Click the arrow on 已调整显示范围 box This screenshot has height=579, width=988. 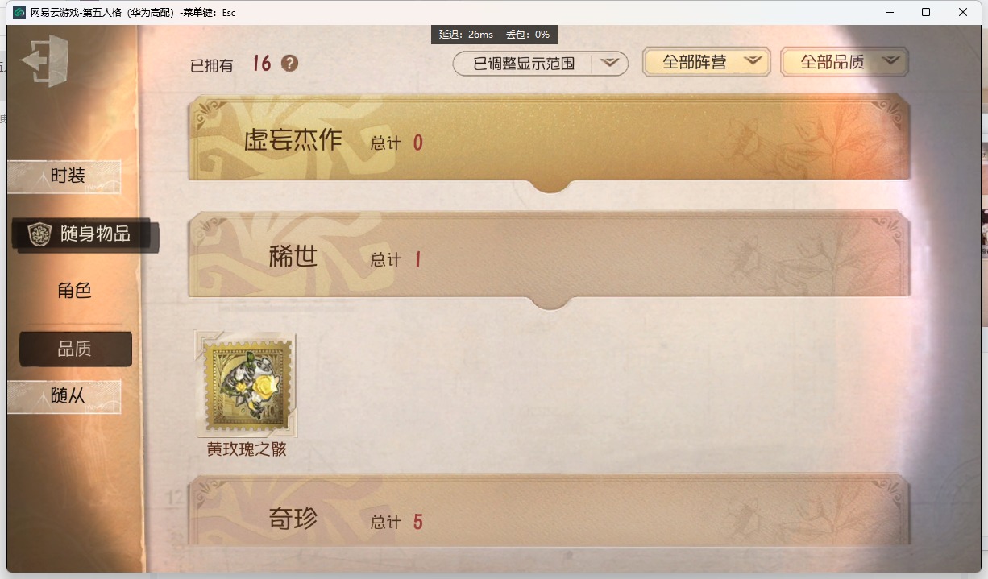tap(610, 63)
